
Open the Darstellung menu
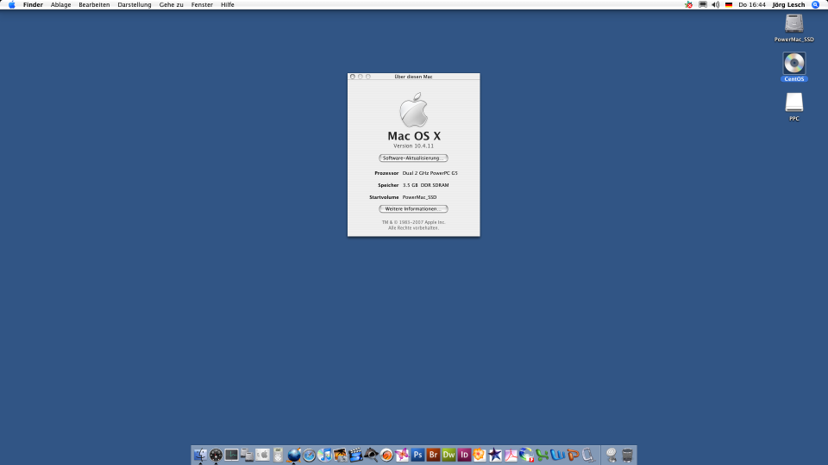click(x=135, y=5)
